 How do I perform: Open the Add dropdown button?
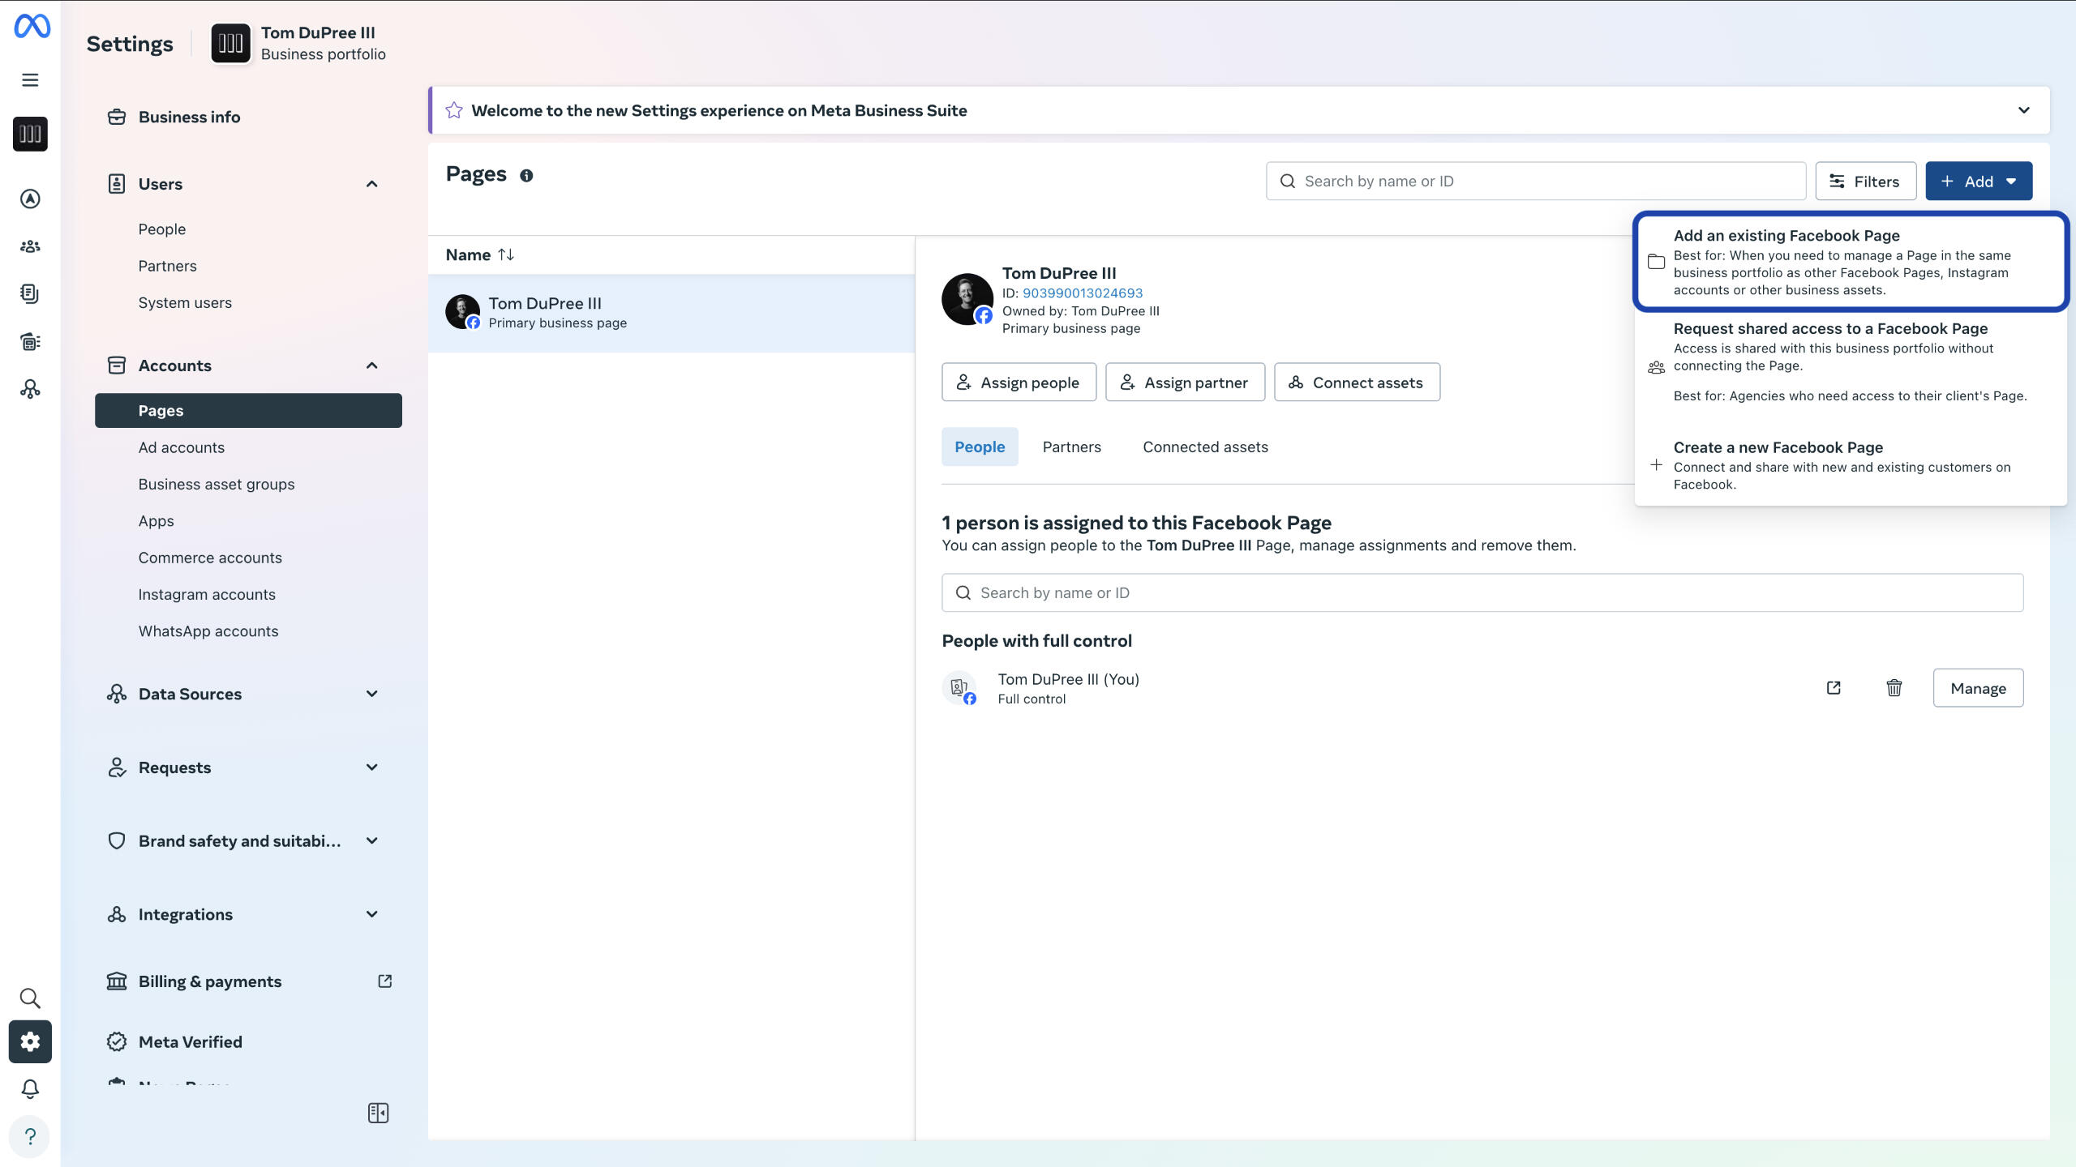(1978, 182)
